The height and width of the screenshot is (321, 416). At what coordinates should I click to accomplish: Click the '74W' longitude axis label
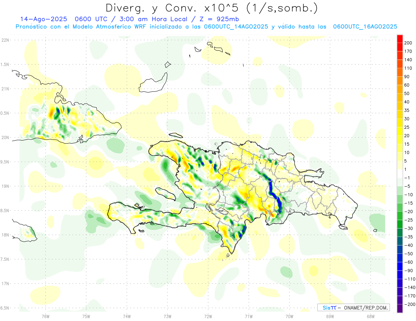tap(127, 316)
